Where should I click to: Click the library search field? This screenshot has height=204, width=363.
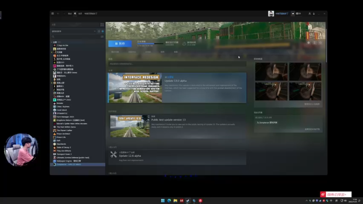pyautogui.click(x=75, y=37)
